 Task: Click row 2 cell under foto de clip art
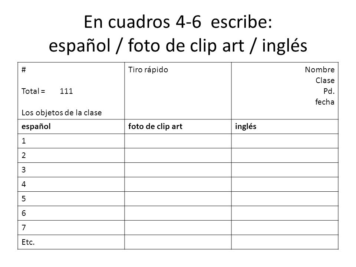pos(178,155)
